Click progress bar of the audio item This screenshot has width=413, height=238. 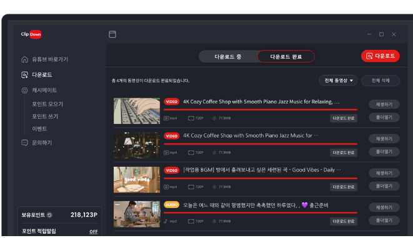261,212
